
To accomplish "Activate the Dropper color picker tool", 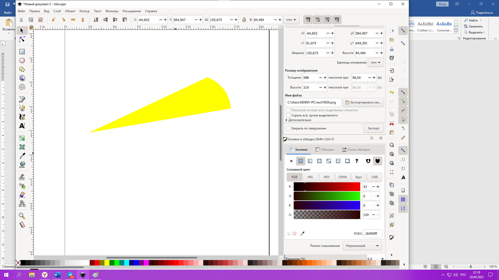I will 22,156.
